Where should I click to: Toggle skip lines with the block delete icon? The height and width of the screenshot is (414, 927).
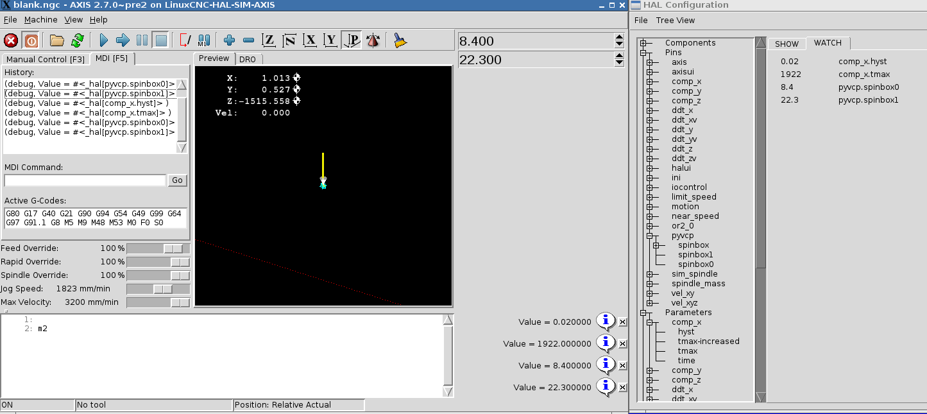[x=185, y=40]
